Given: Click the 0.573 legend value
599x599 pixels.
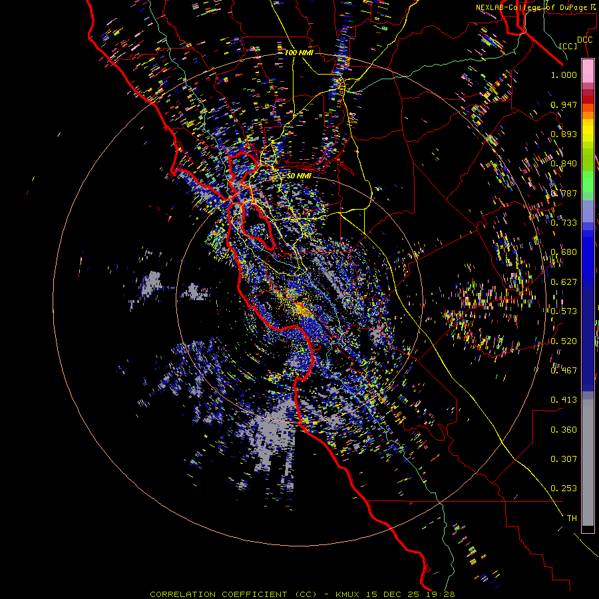Looking at the screenshot, I should pyautogui.click(x=564, y=311).
